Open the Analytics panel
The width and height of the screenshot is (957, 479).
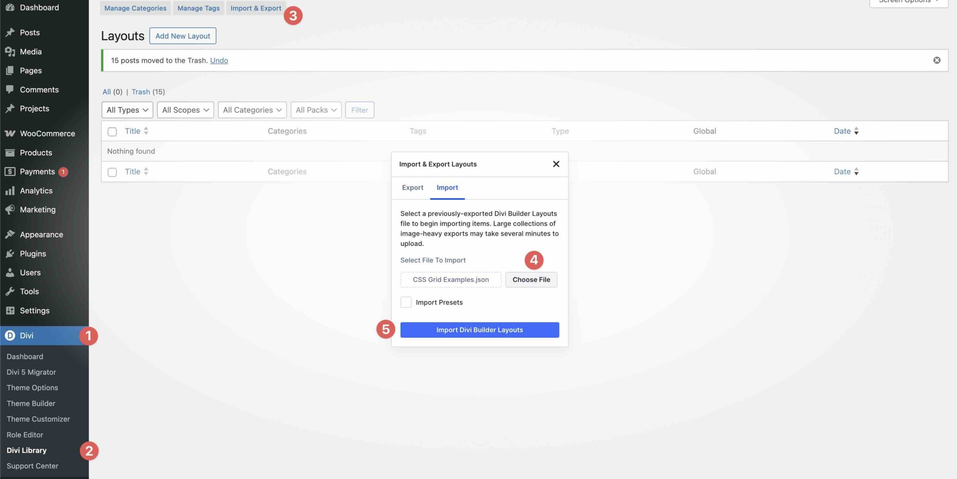(10, 191)
